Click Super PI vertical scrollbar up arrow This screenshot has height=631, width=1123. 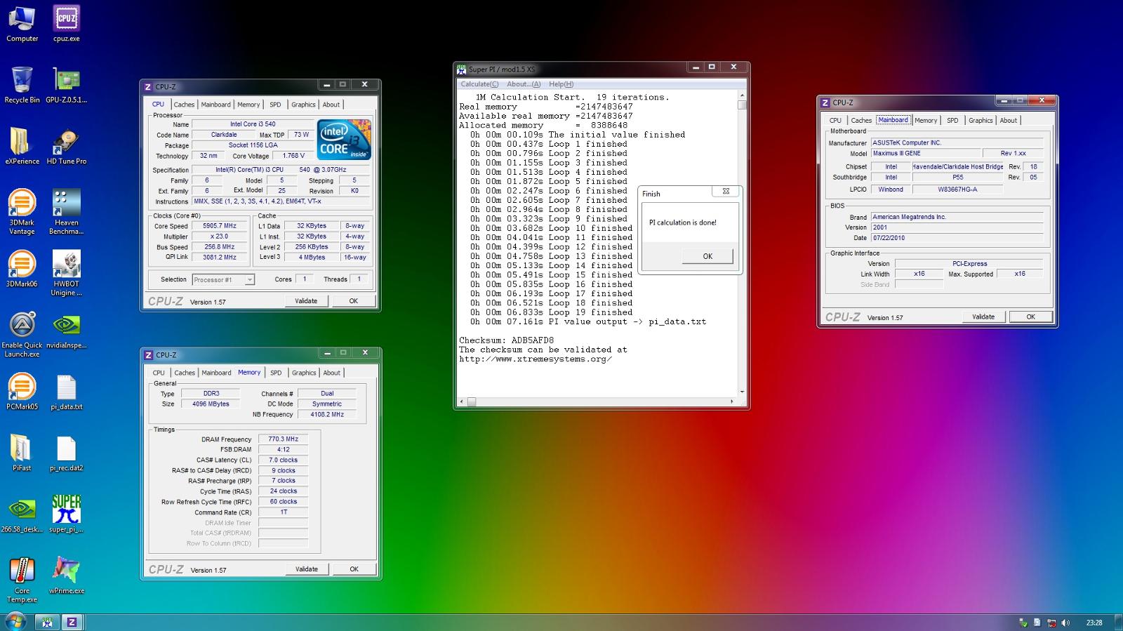742,95
